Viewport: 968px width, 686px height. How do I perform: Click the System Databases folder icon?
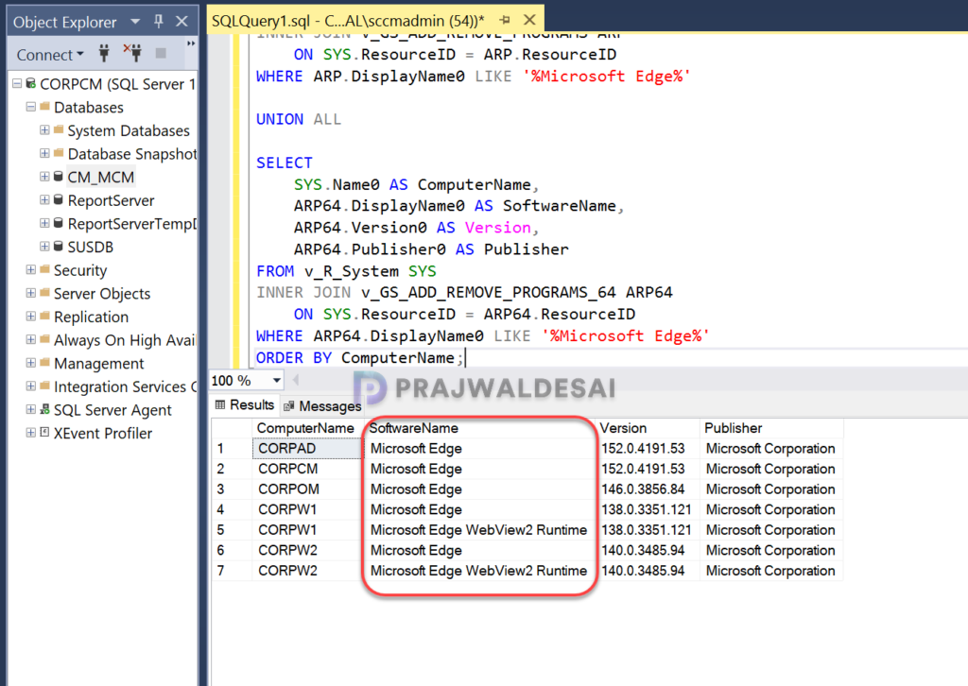pos(59,129)
